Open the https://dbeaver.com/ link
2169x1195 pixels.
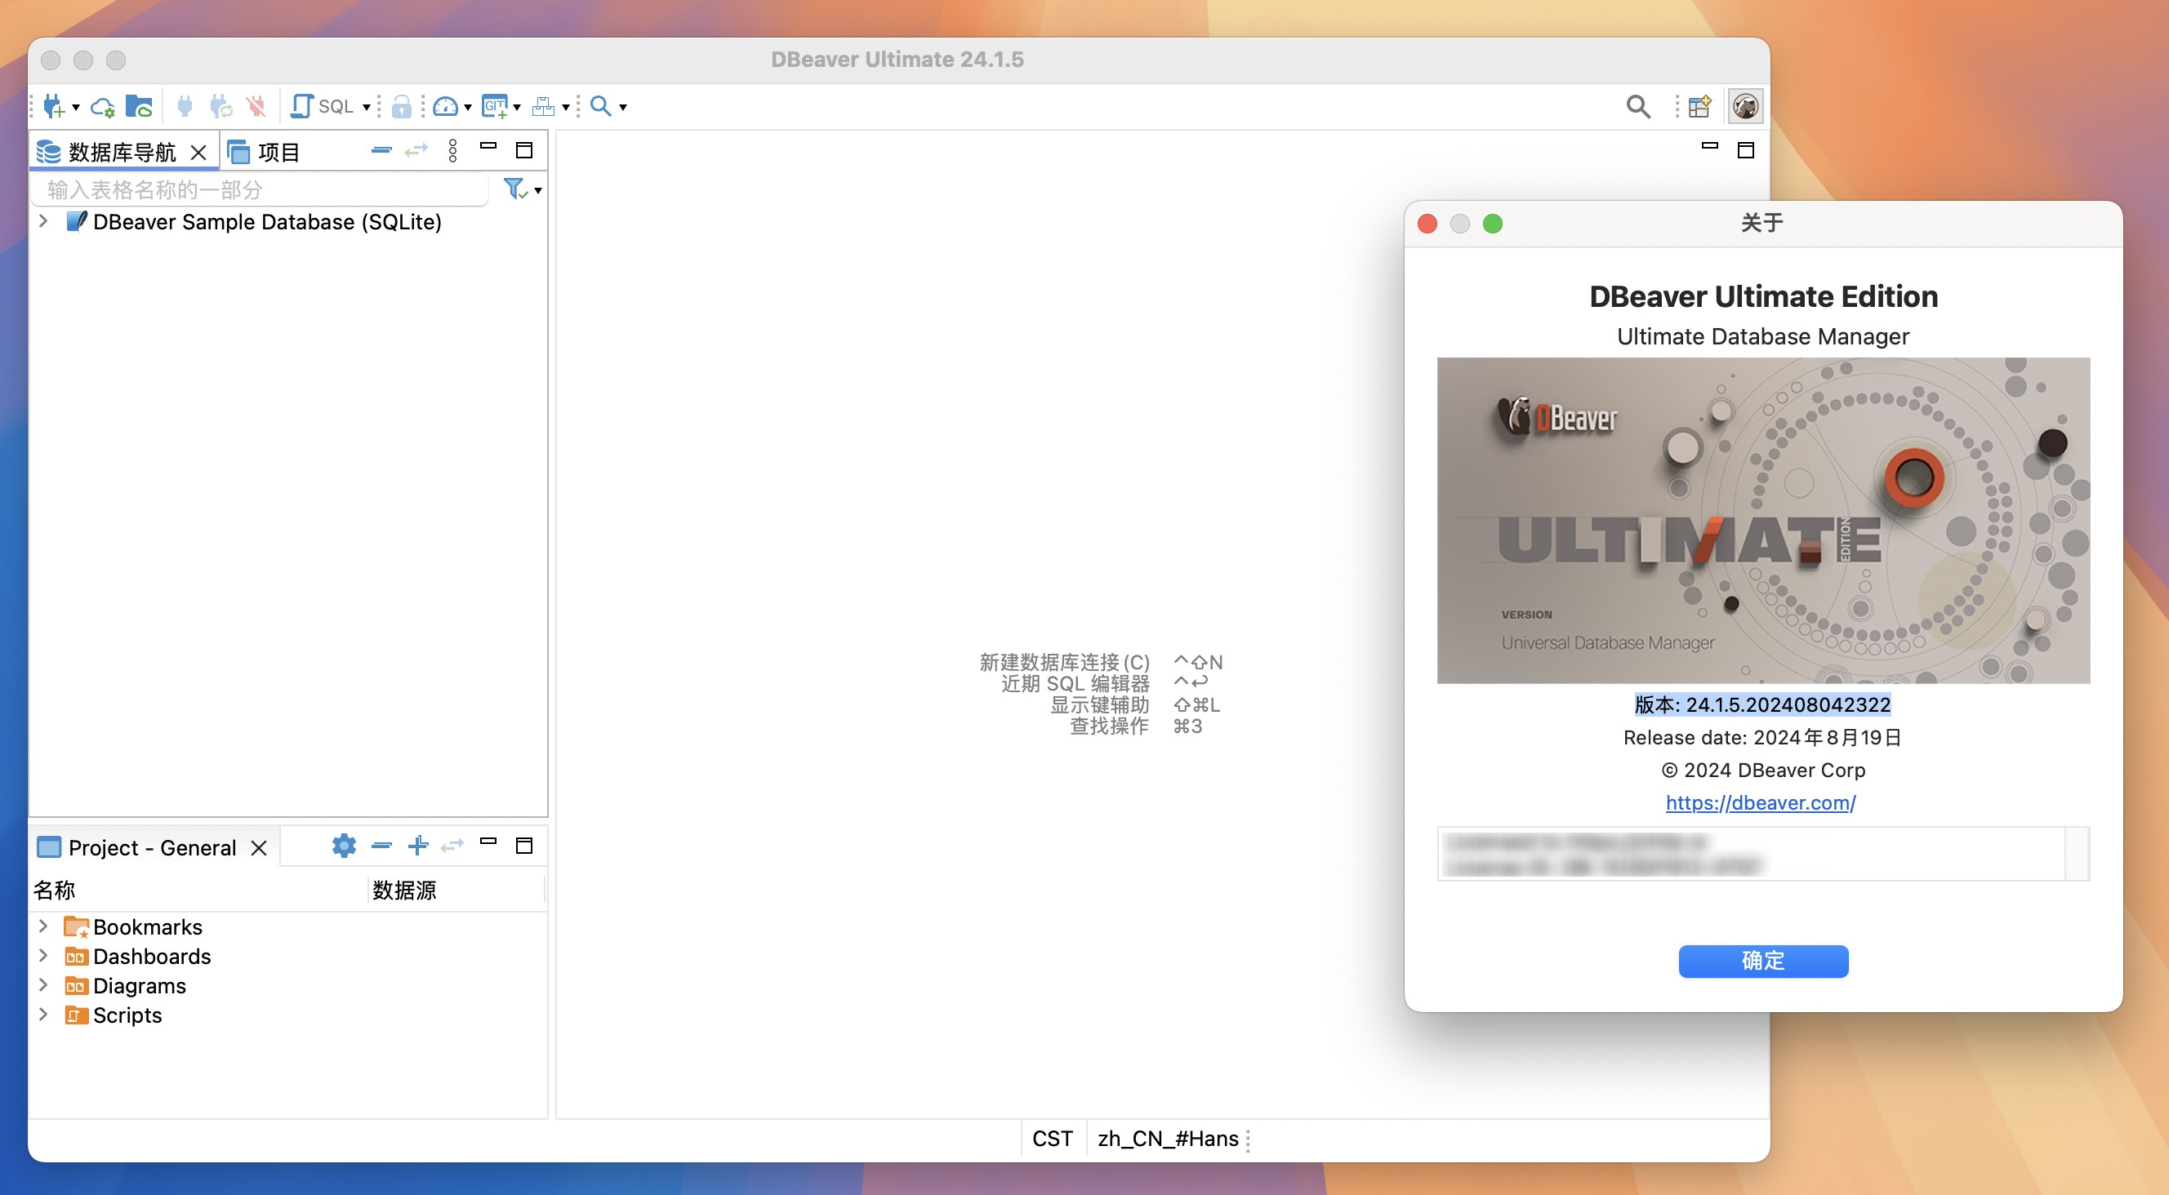click(1761, 802)
